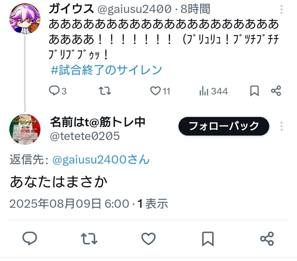This screenshot has height=261, width=297.
Task: Open more options for the tetete0205 reply
Action: click(x=282, y=126)
